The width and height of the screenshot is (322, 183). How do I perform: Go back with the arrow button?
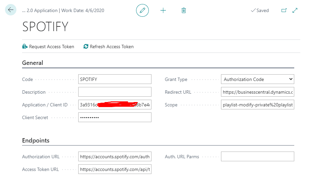[11, 10]
